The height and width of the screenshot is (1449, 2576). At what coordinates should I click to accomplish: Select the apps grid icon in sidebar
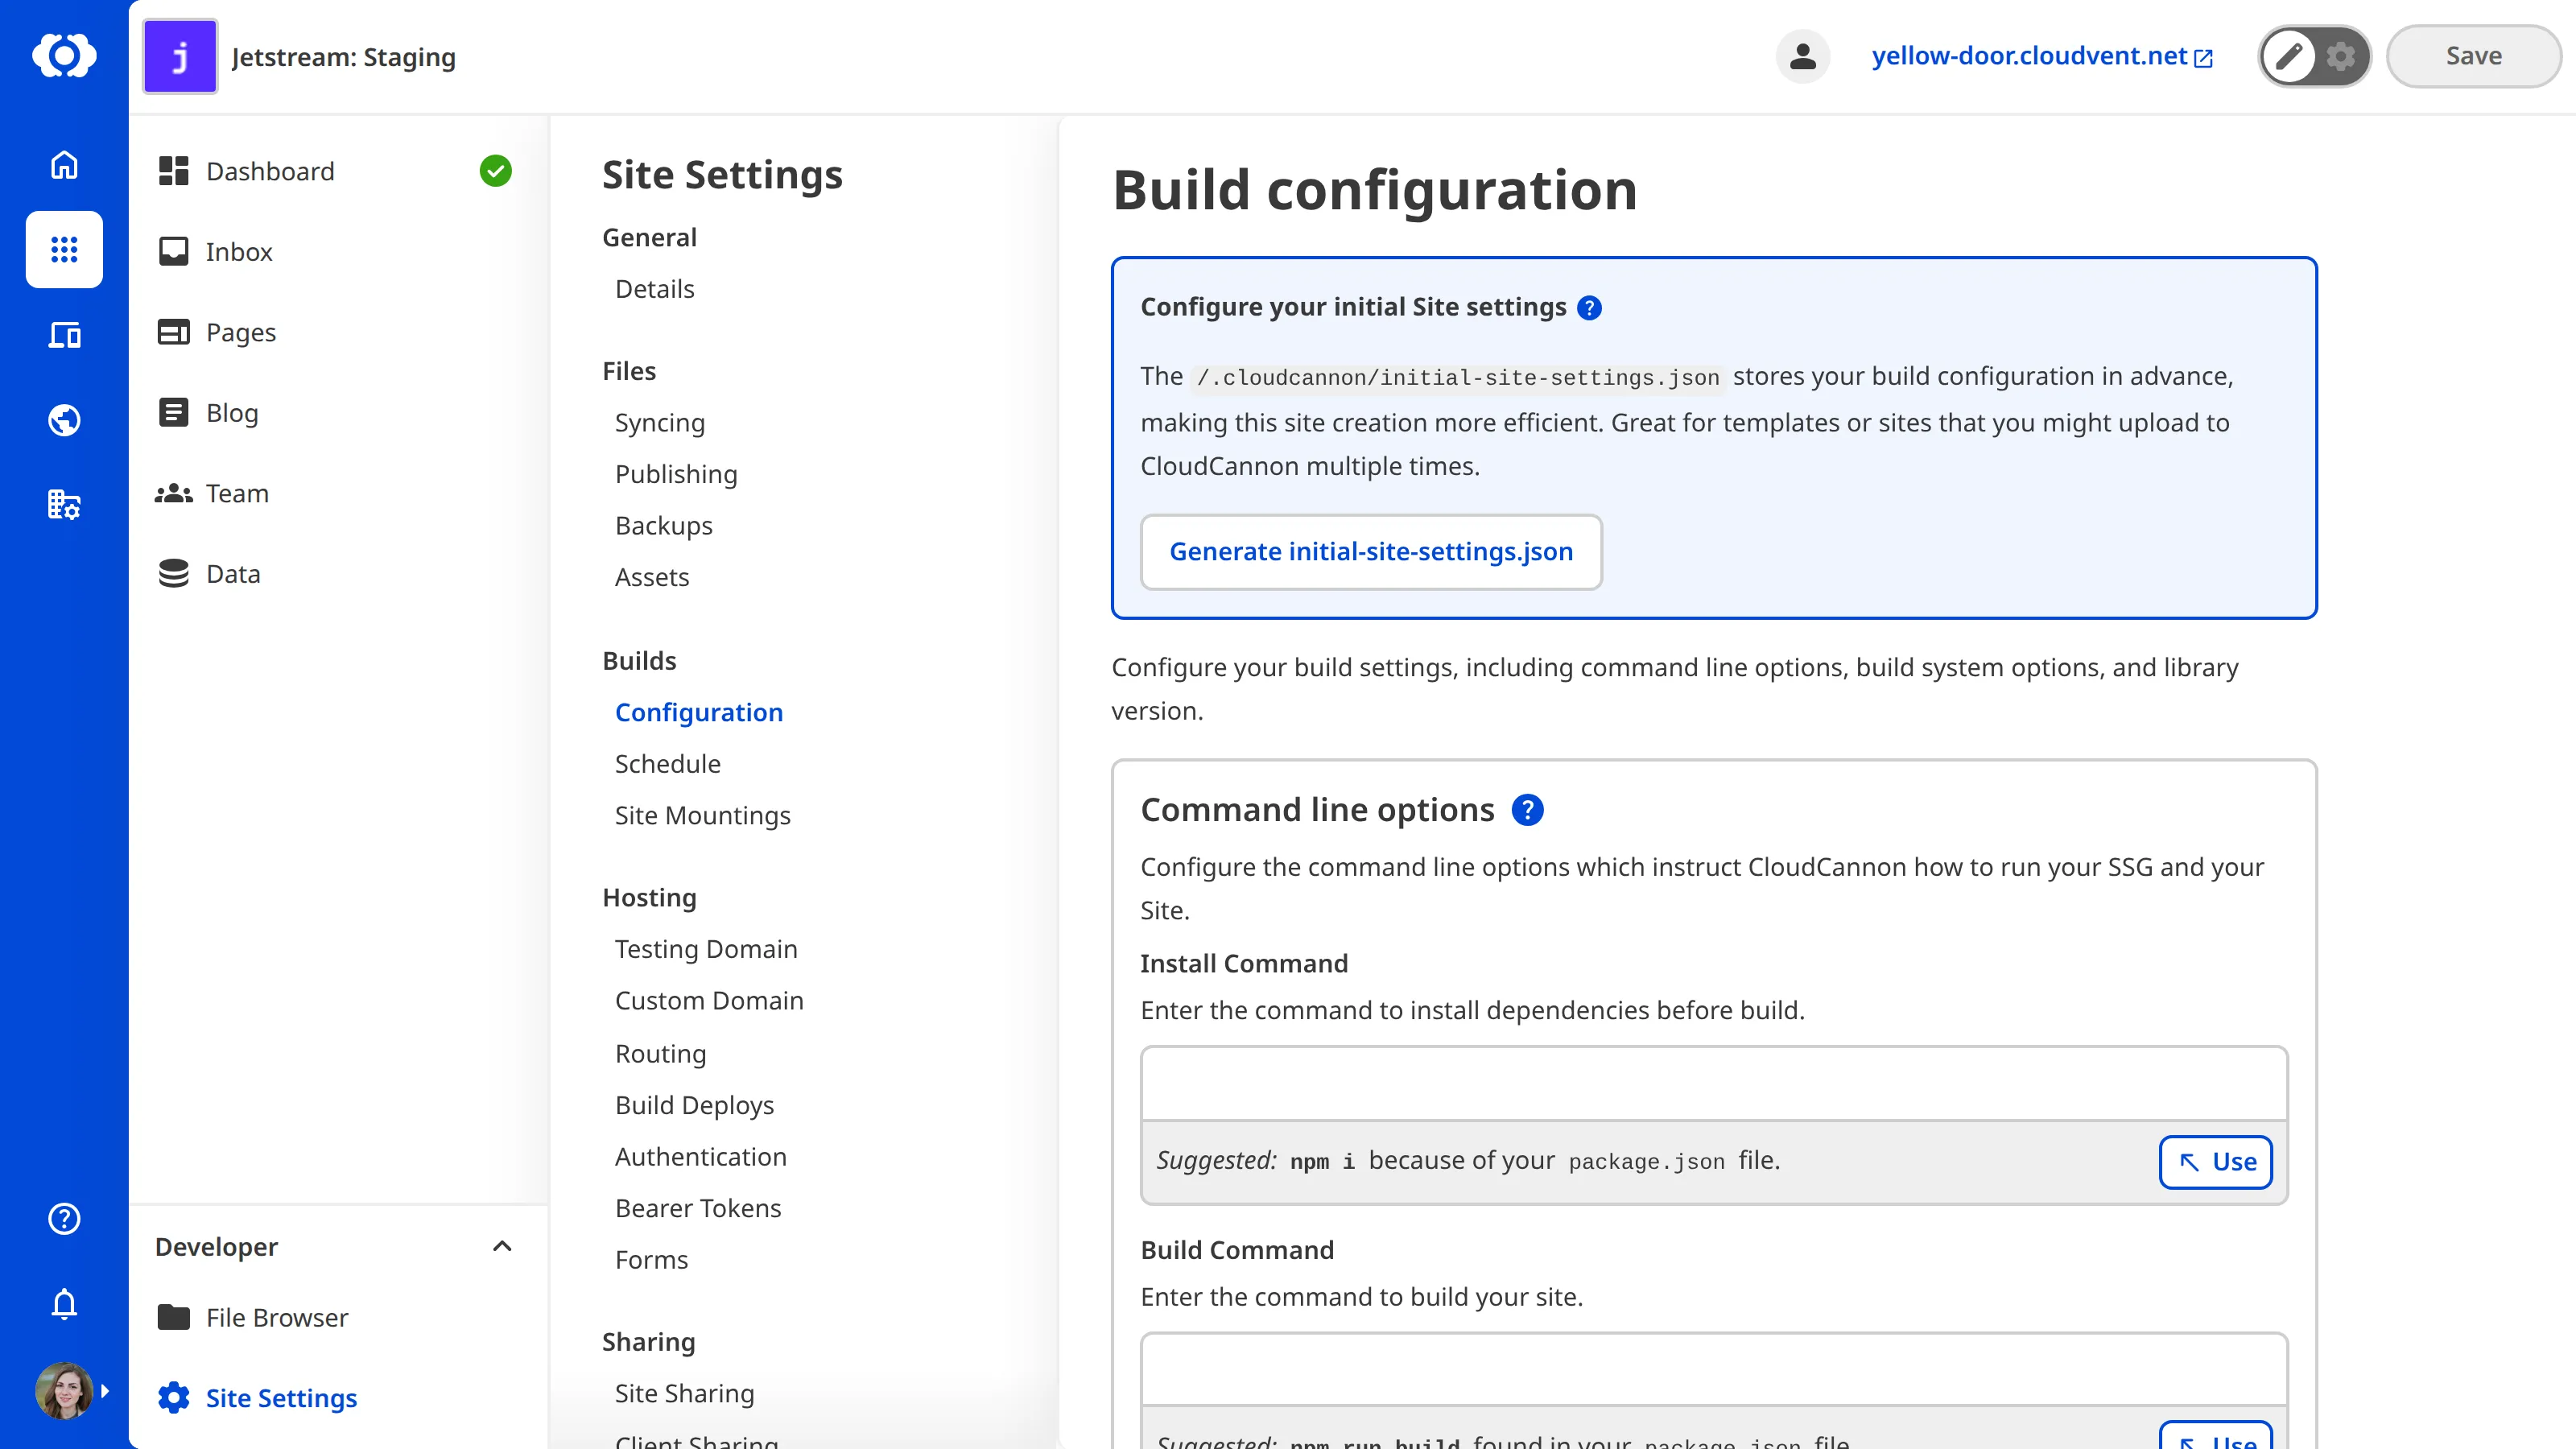pyautogui.click(x=64, y=249)
